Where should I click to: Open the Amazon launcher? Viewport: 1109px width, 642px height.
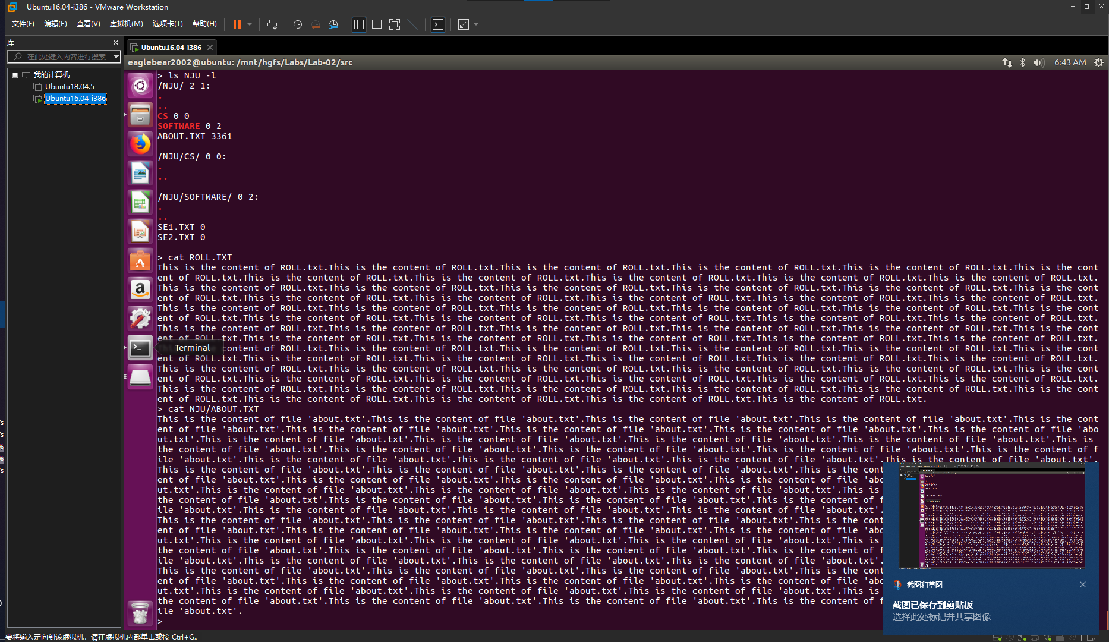coord(140,289)
